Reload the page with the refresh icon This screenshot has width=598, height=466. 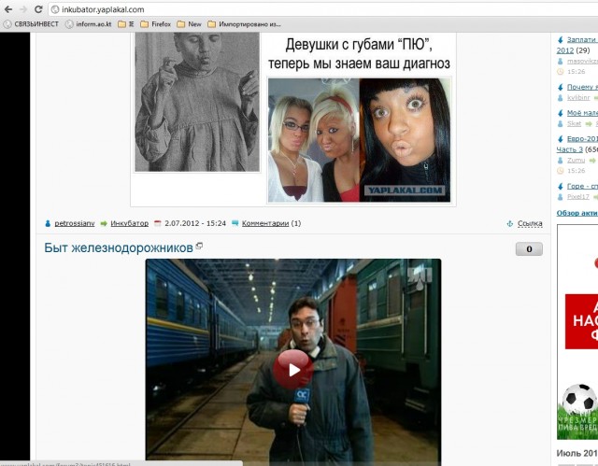coord(38,8)
